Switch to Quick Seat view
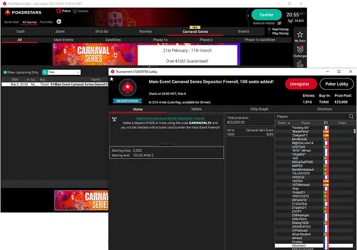Image resolution: width=357 pixels, height=250 pixels. click(11, 22)
